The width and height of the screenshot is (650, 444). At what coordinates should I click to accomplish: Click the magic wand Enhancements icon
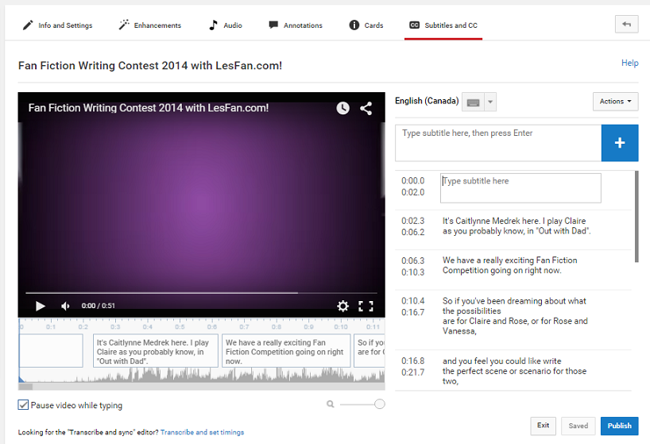pyautogui.click(x=124, y=25)
